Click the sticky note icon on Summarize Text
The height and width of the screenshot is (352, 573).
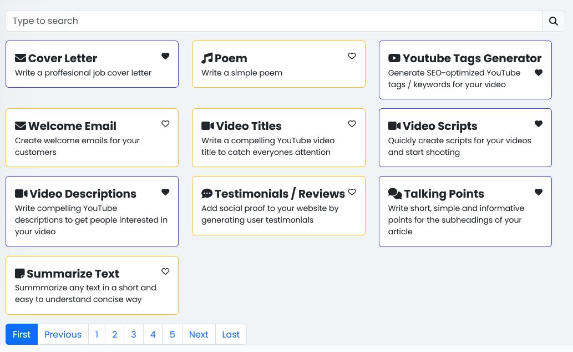20,274
